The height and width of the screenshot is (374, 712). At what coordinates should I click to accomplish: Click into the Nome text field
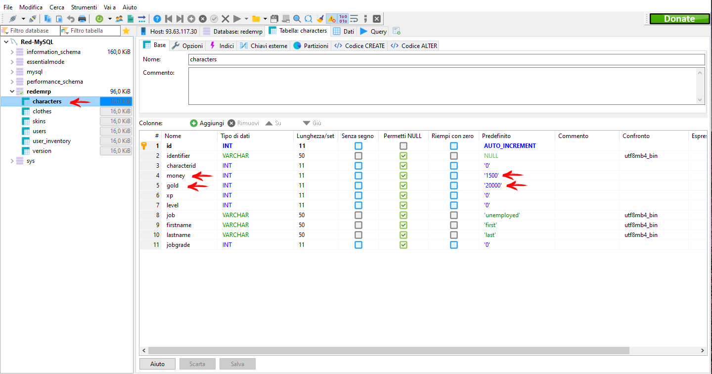pyautogui.click(x=446, y=59)
